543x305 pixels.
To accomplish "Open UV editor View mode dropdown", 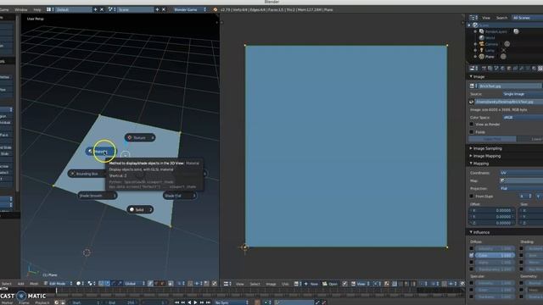I will click(360, 284).
